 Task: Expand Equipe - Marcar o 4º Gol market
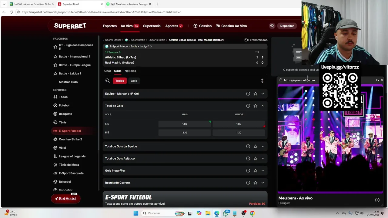click(x=263, y=94)
